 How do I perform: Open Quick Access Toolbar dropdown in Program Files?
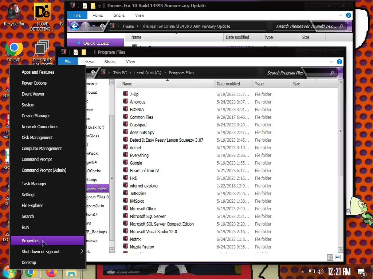pos(90,52)
